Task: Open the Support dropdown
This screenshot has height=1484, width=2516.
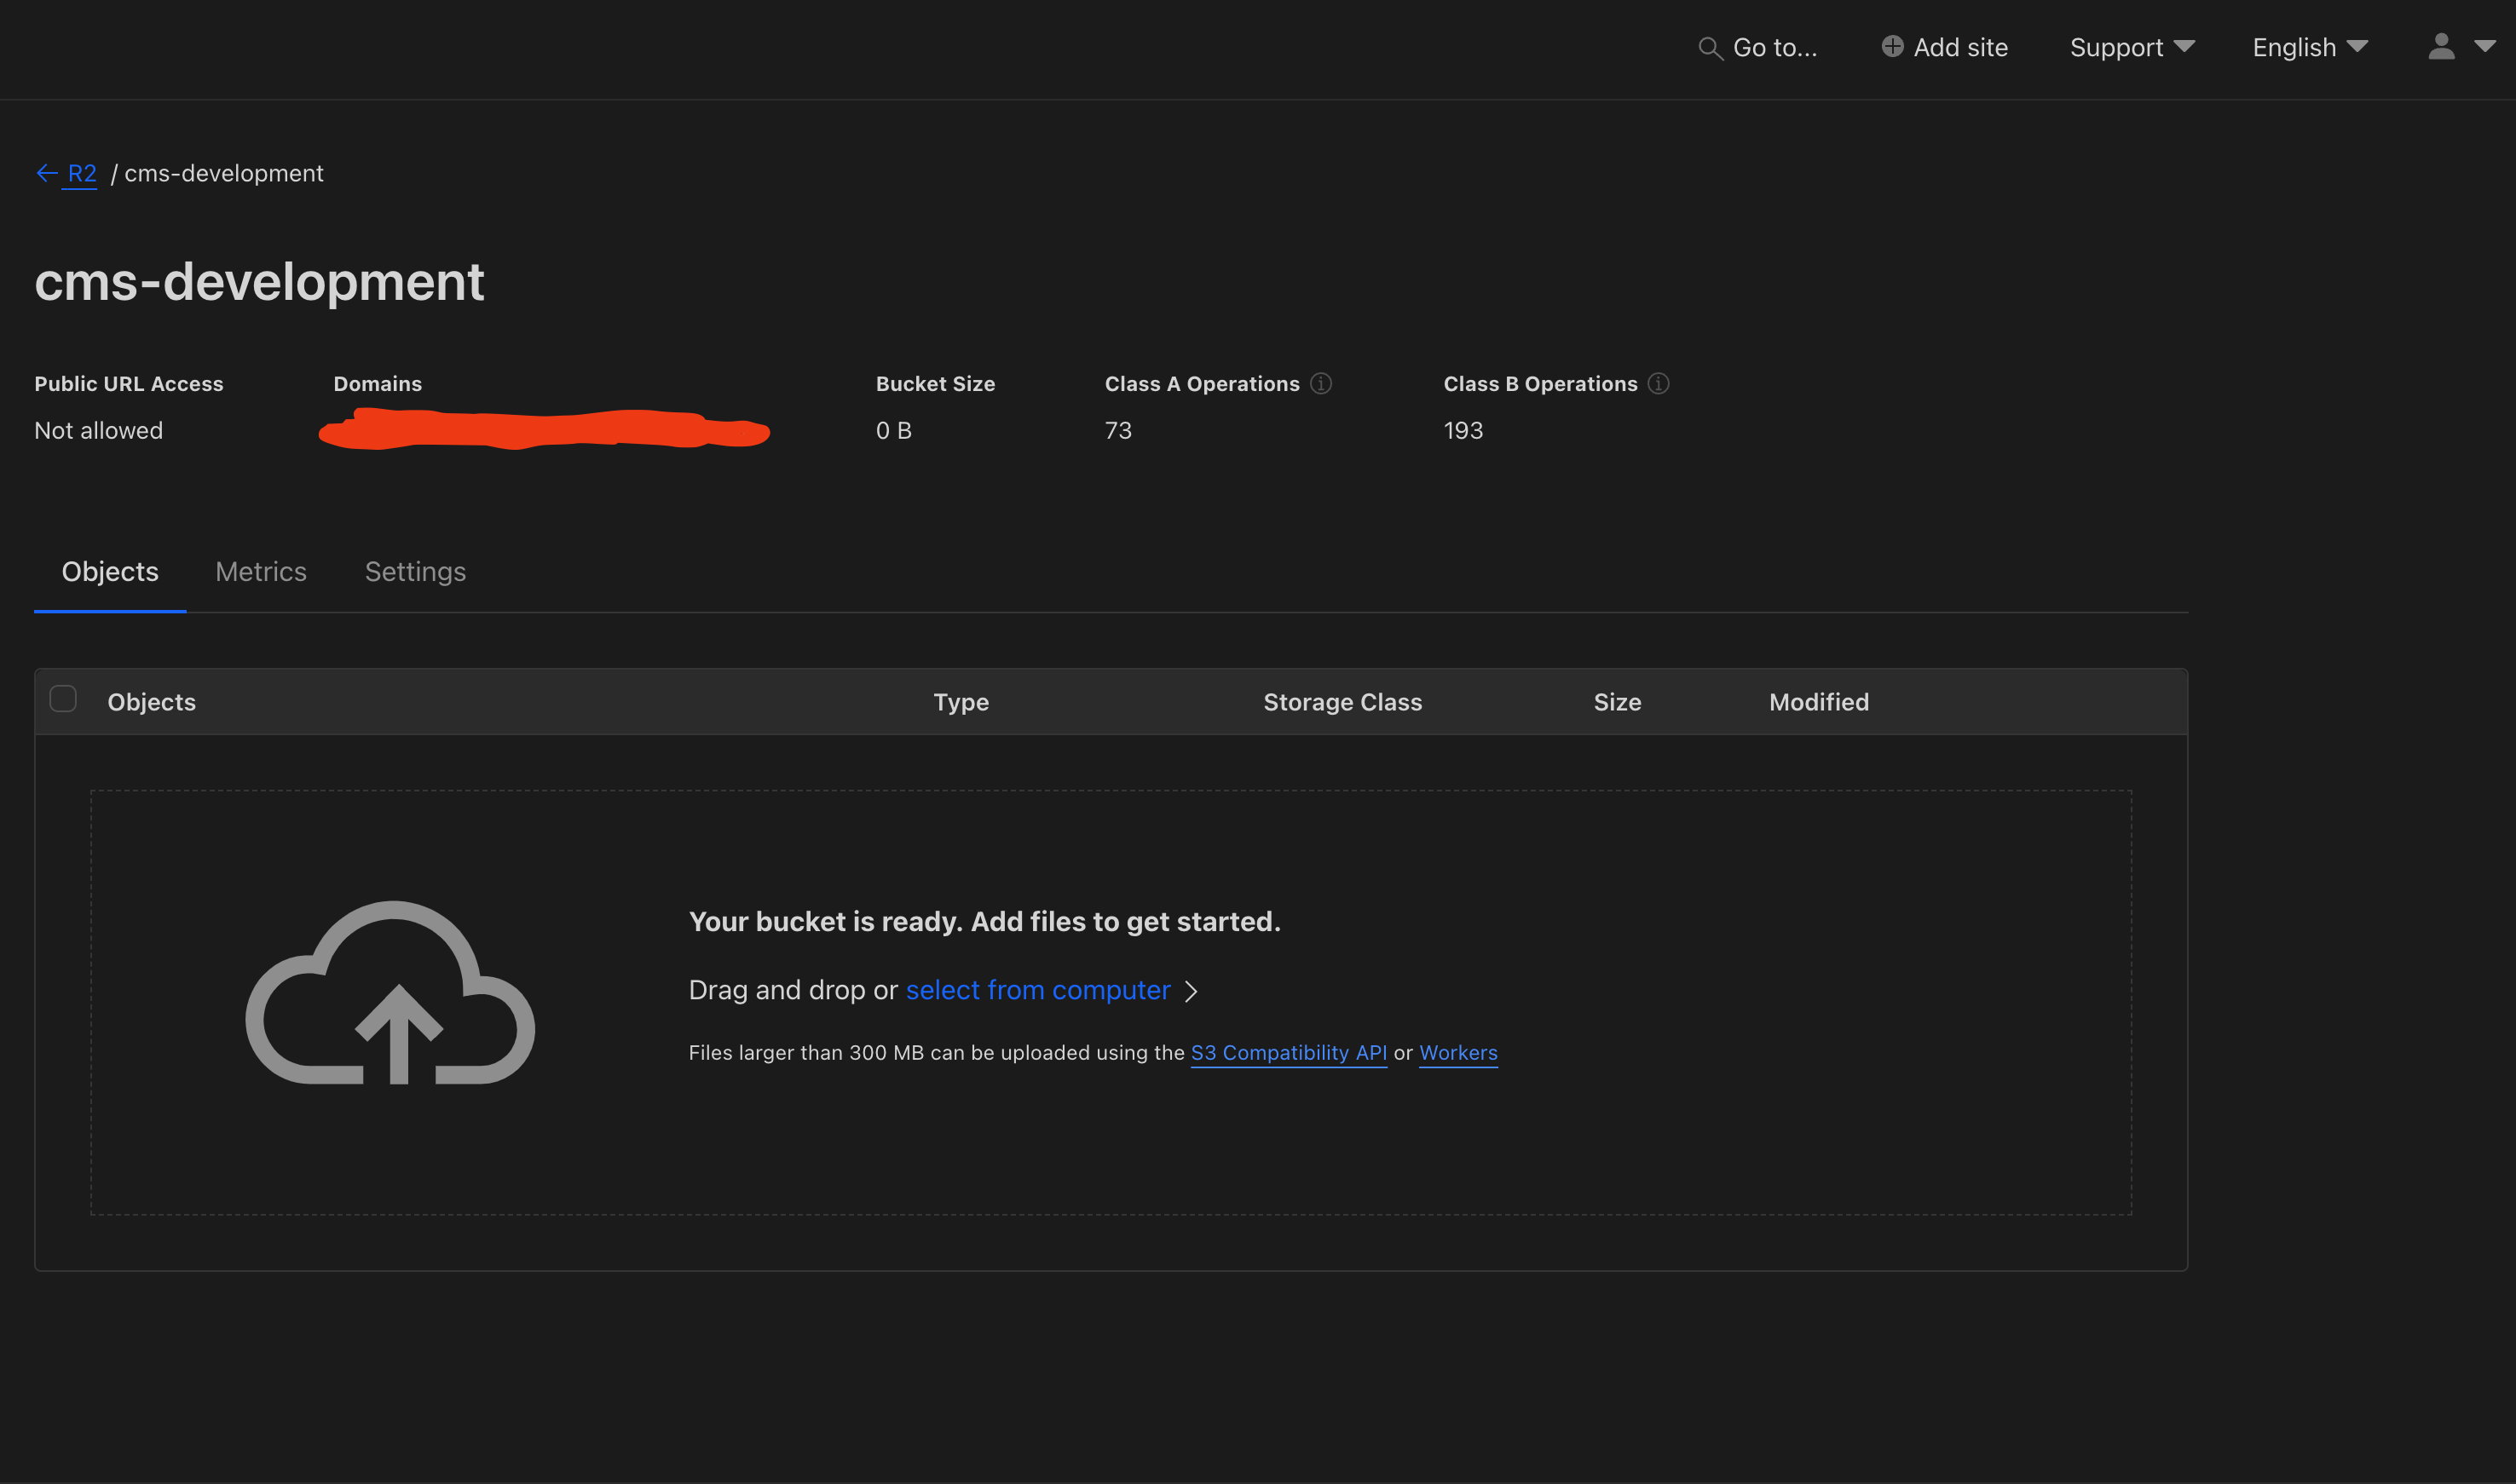Action: (x=2131, y=47)
